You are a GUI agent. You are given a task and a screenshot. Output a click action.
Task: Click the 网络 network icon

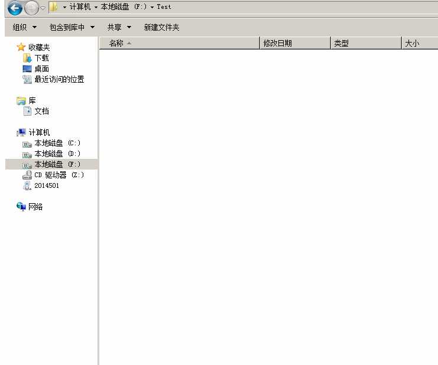tap(21, 207)
